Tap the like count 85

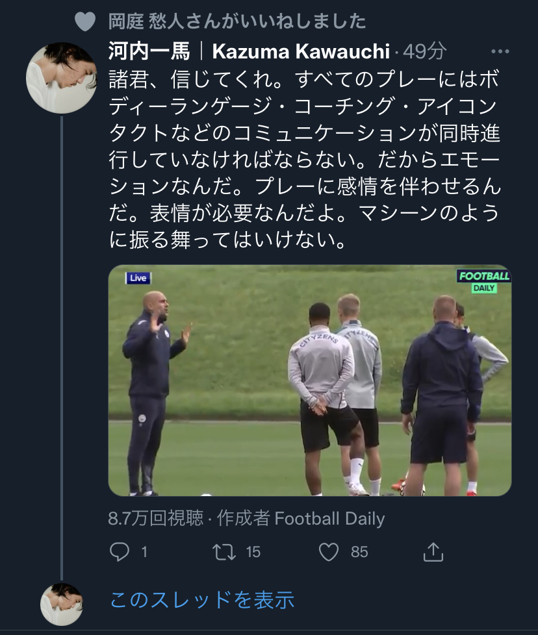pos(359,552)
